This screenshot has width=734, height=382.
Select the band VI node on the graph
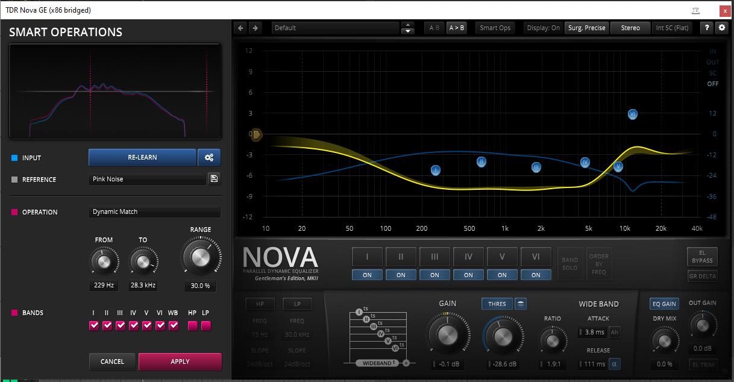(632, 114)
